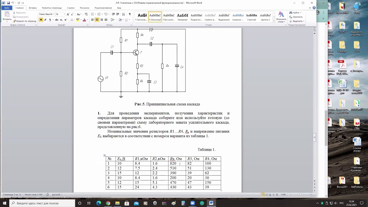Toggle superscript formatting
The height and width of the screenshot is (207, 368).
pyautogui.click(x=66, y=20)
